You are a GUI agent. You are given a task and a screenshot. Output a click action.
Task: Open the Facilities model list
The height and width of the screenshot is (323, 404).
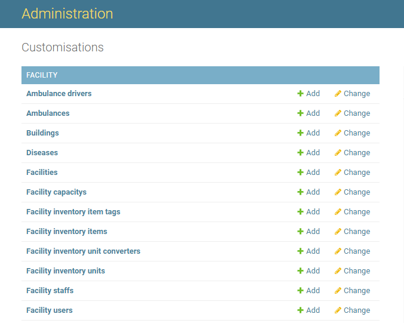pyautogui.click(x=42, y=172)
